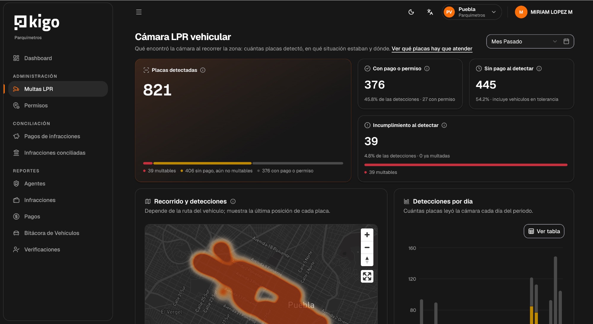Open Bitácora de Vehículos
This screenshot has height=324, width=593.
pyautogui.click(x=58, y=233)
